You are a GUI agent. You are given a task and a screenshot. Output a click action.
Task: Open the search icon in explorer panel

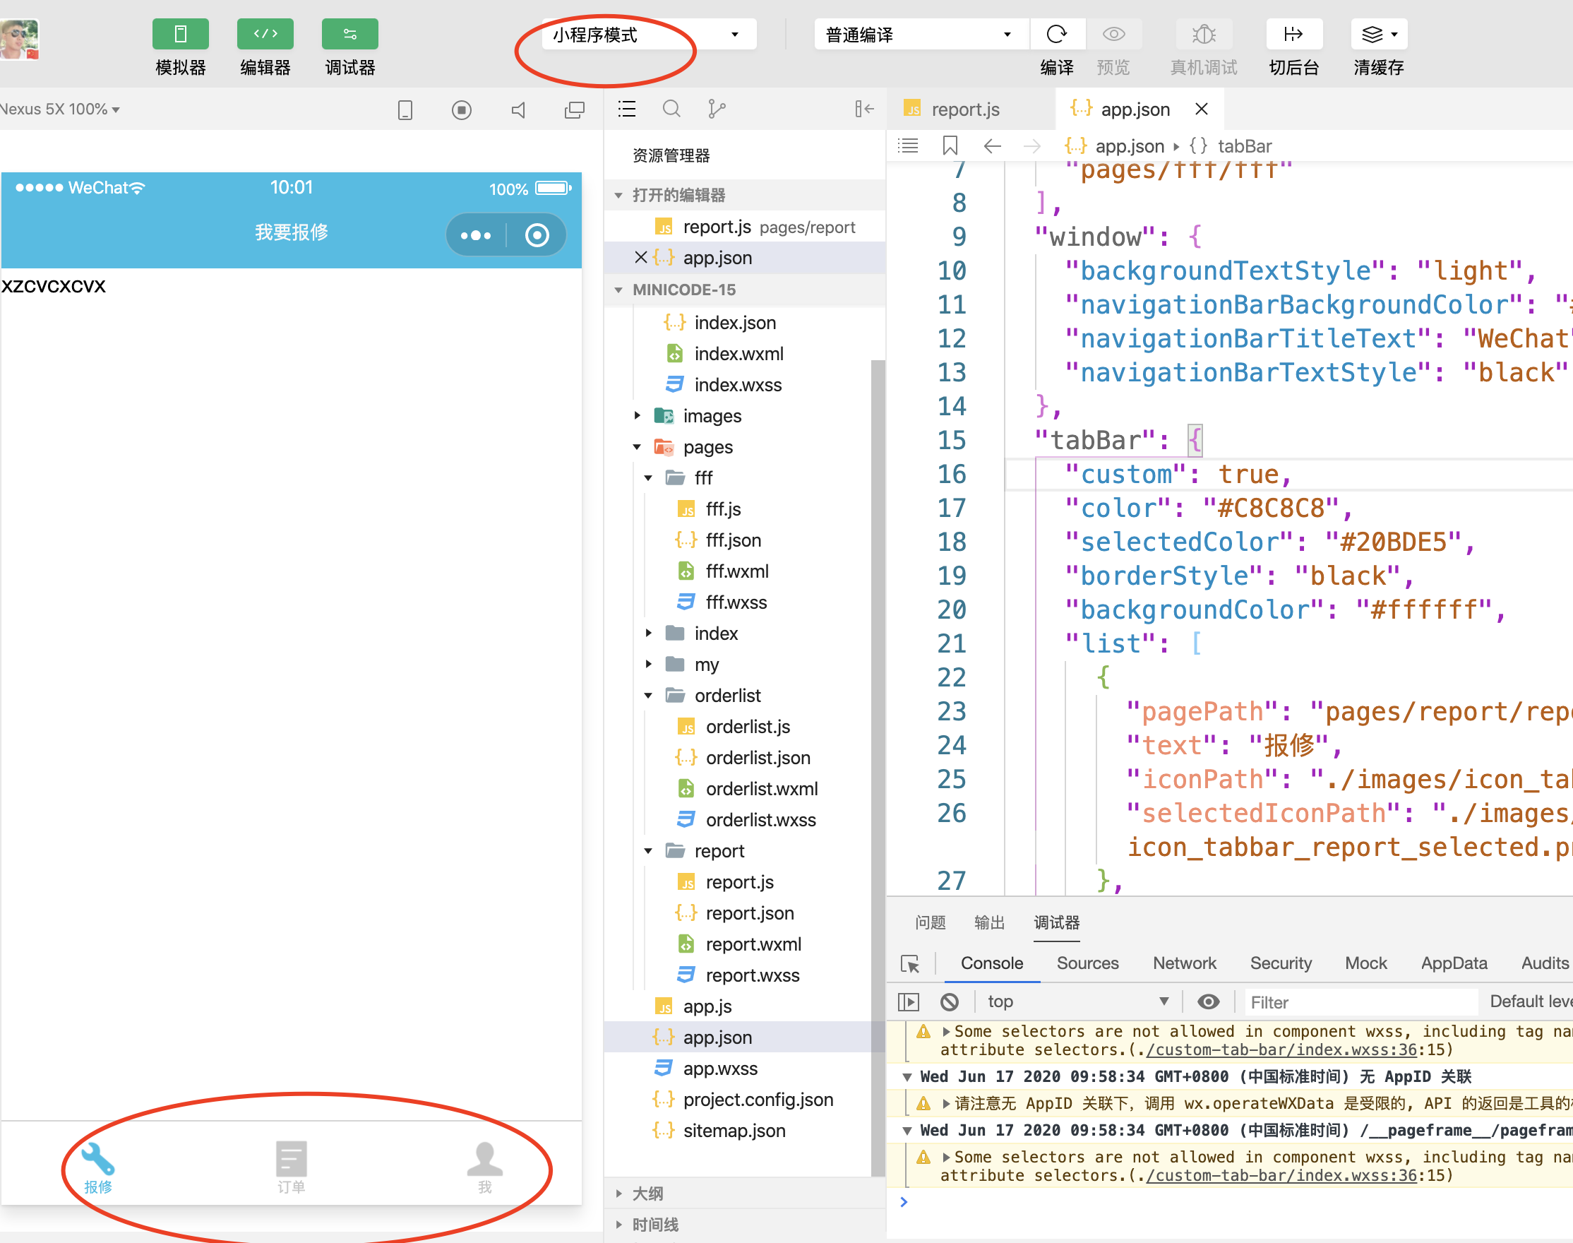[x=671, y=109]
